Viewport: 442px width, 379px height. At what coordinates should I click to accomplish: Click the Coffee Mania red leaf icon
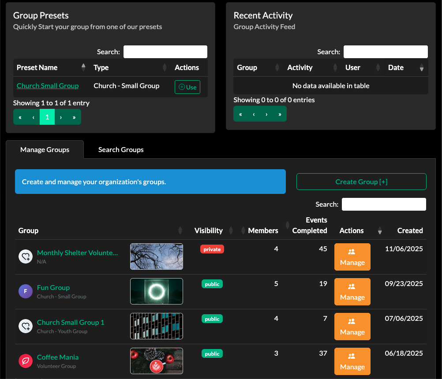[26, 361]
